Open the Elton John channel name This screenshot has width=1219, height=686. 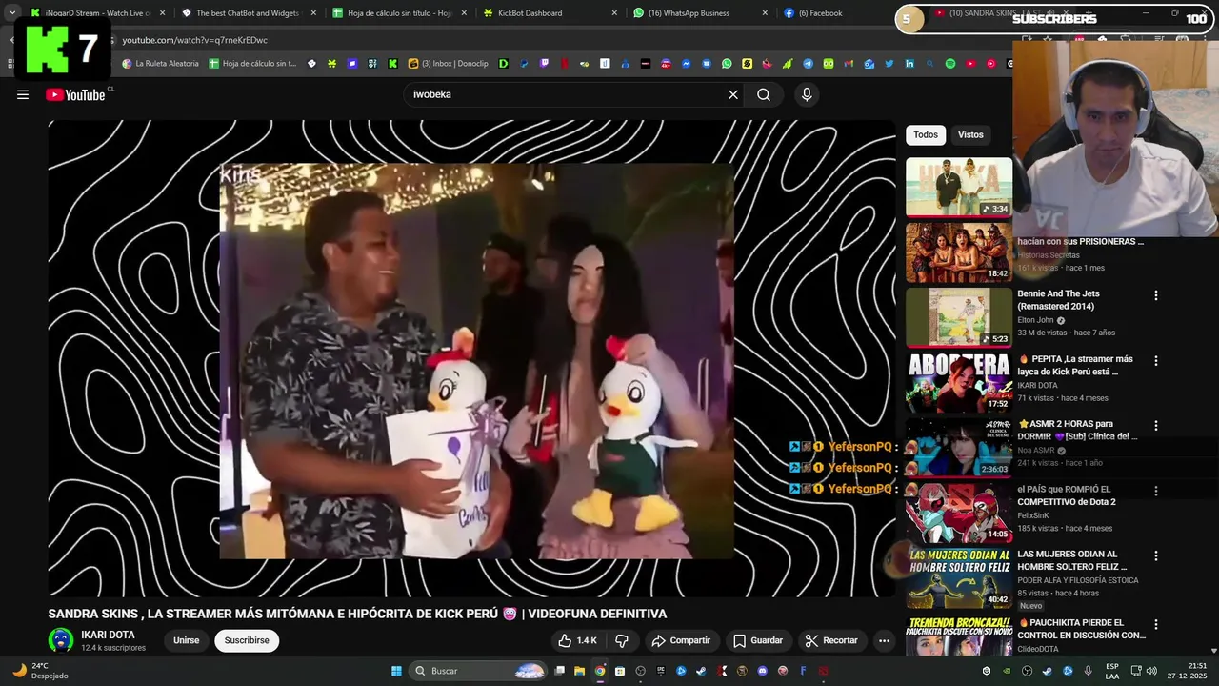click(1037, 320)
